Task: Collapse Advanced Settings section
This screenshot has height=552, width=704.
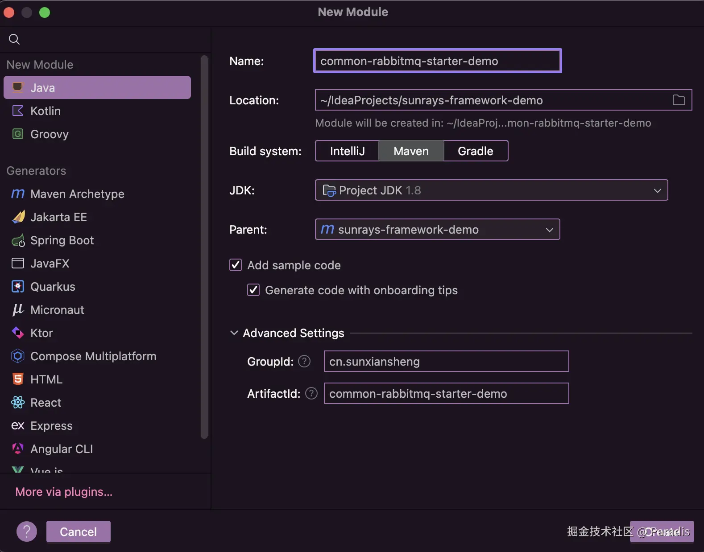Action: pos(234,333)
